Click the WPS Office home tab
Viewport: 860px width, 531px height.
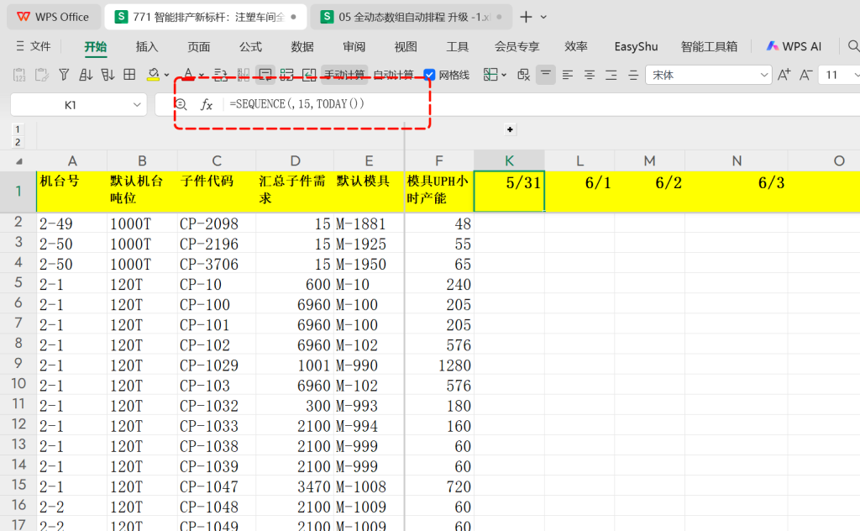[53, 17]
